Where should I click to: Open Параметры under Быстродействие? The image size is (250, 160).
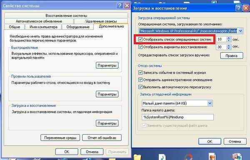pyautogui.click(x=107, y=65)
